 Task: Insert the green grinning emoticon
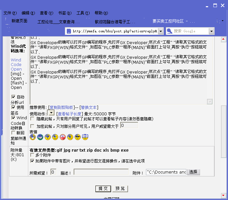(x=40, y=137)
